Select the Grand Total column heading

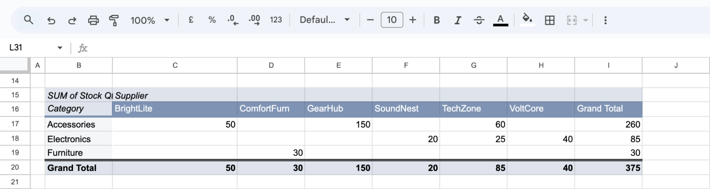click(x=608, y=109)
